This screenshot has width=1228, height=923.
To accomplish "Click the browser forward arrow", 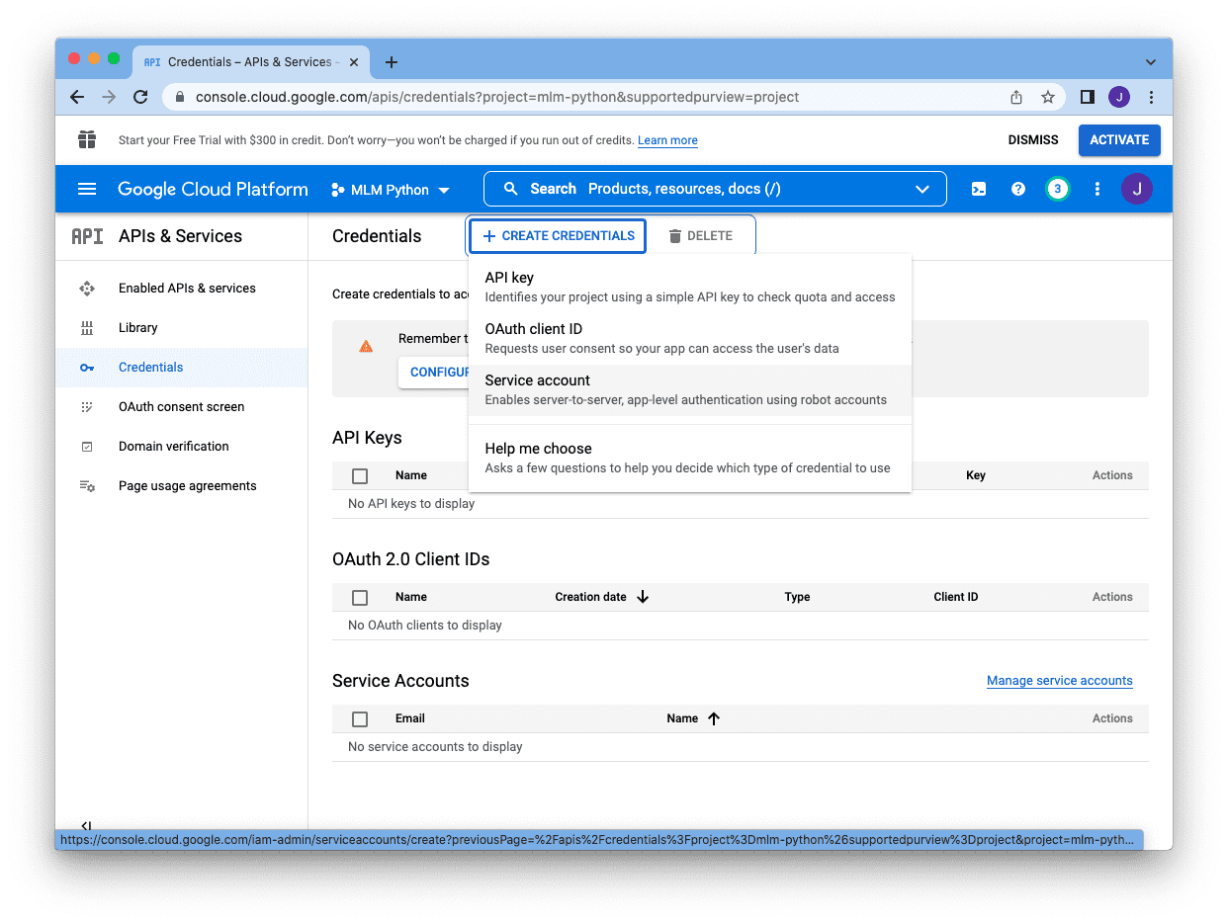I will pyautogui.click(x=109, y=97).
